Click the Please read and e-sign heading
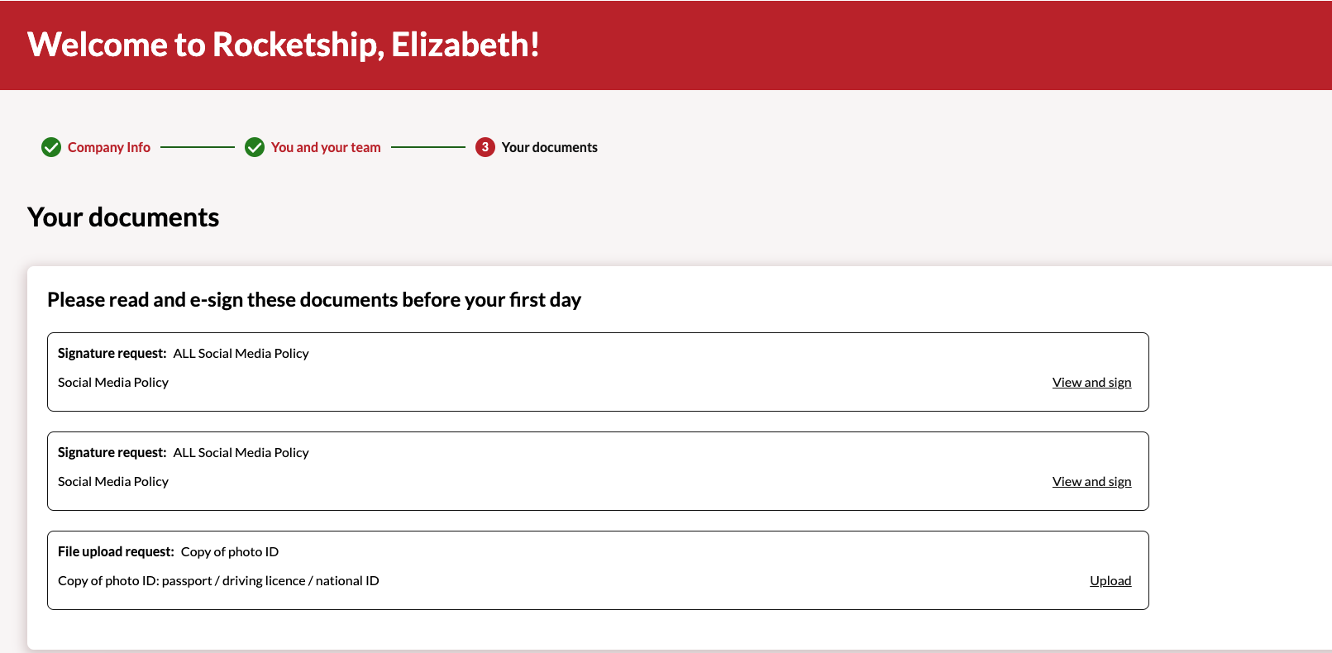The width and height of the screenshot is (1332, 653). (x=314, y=300)
